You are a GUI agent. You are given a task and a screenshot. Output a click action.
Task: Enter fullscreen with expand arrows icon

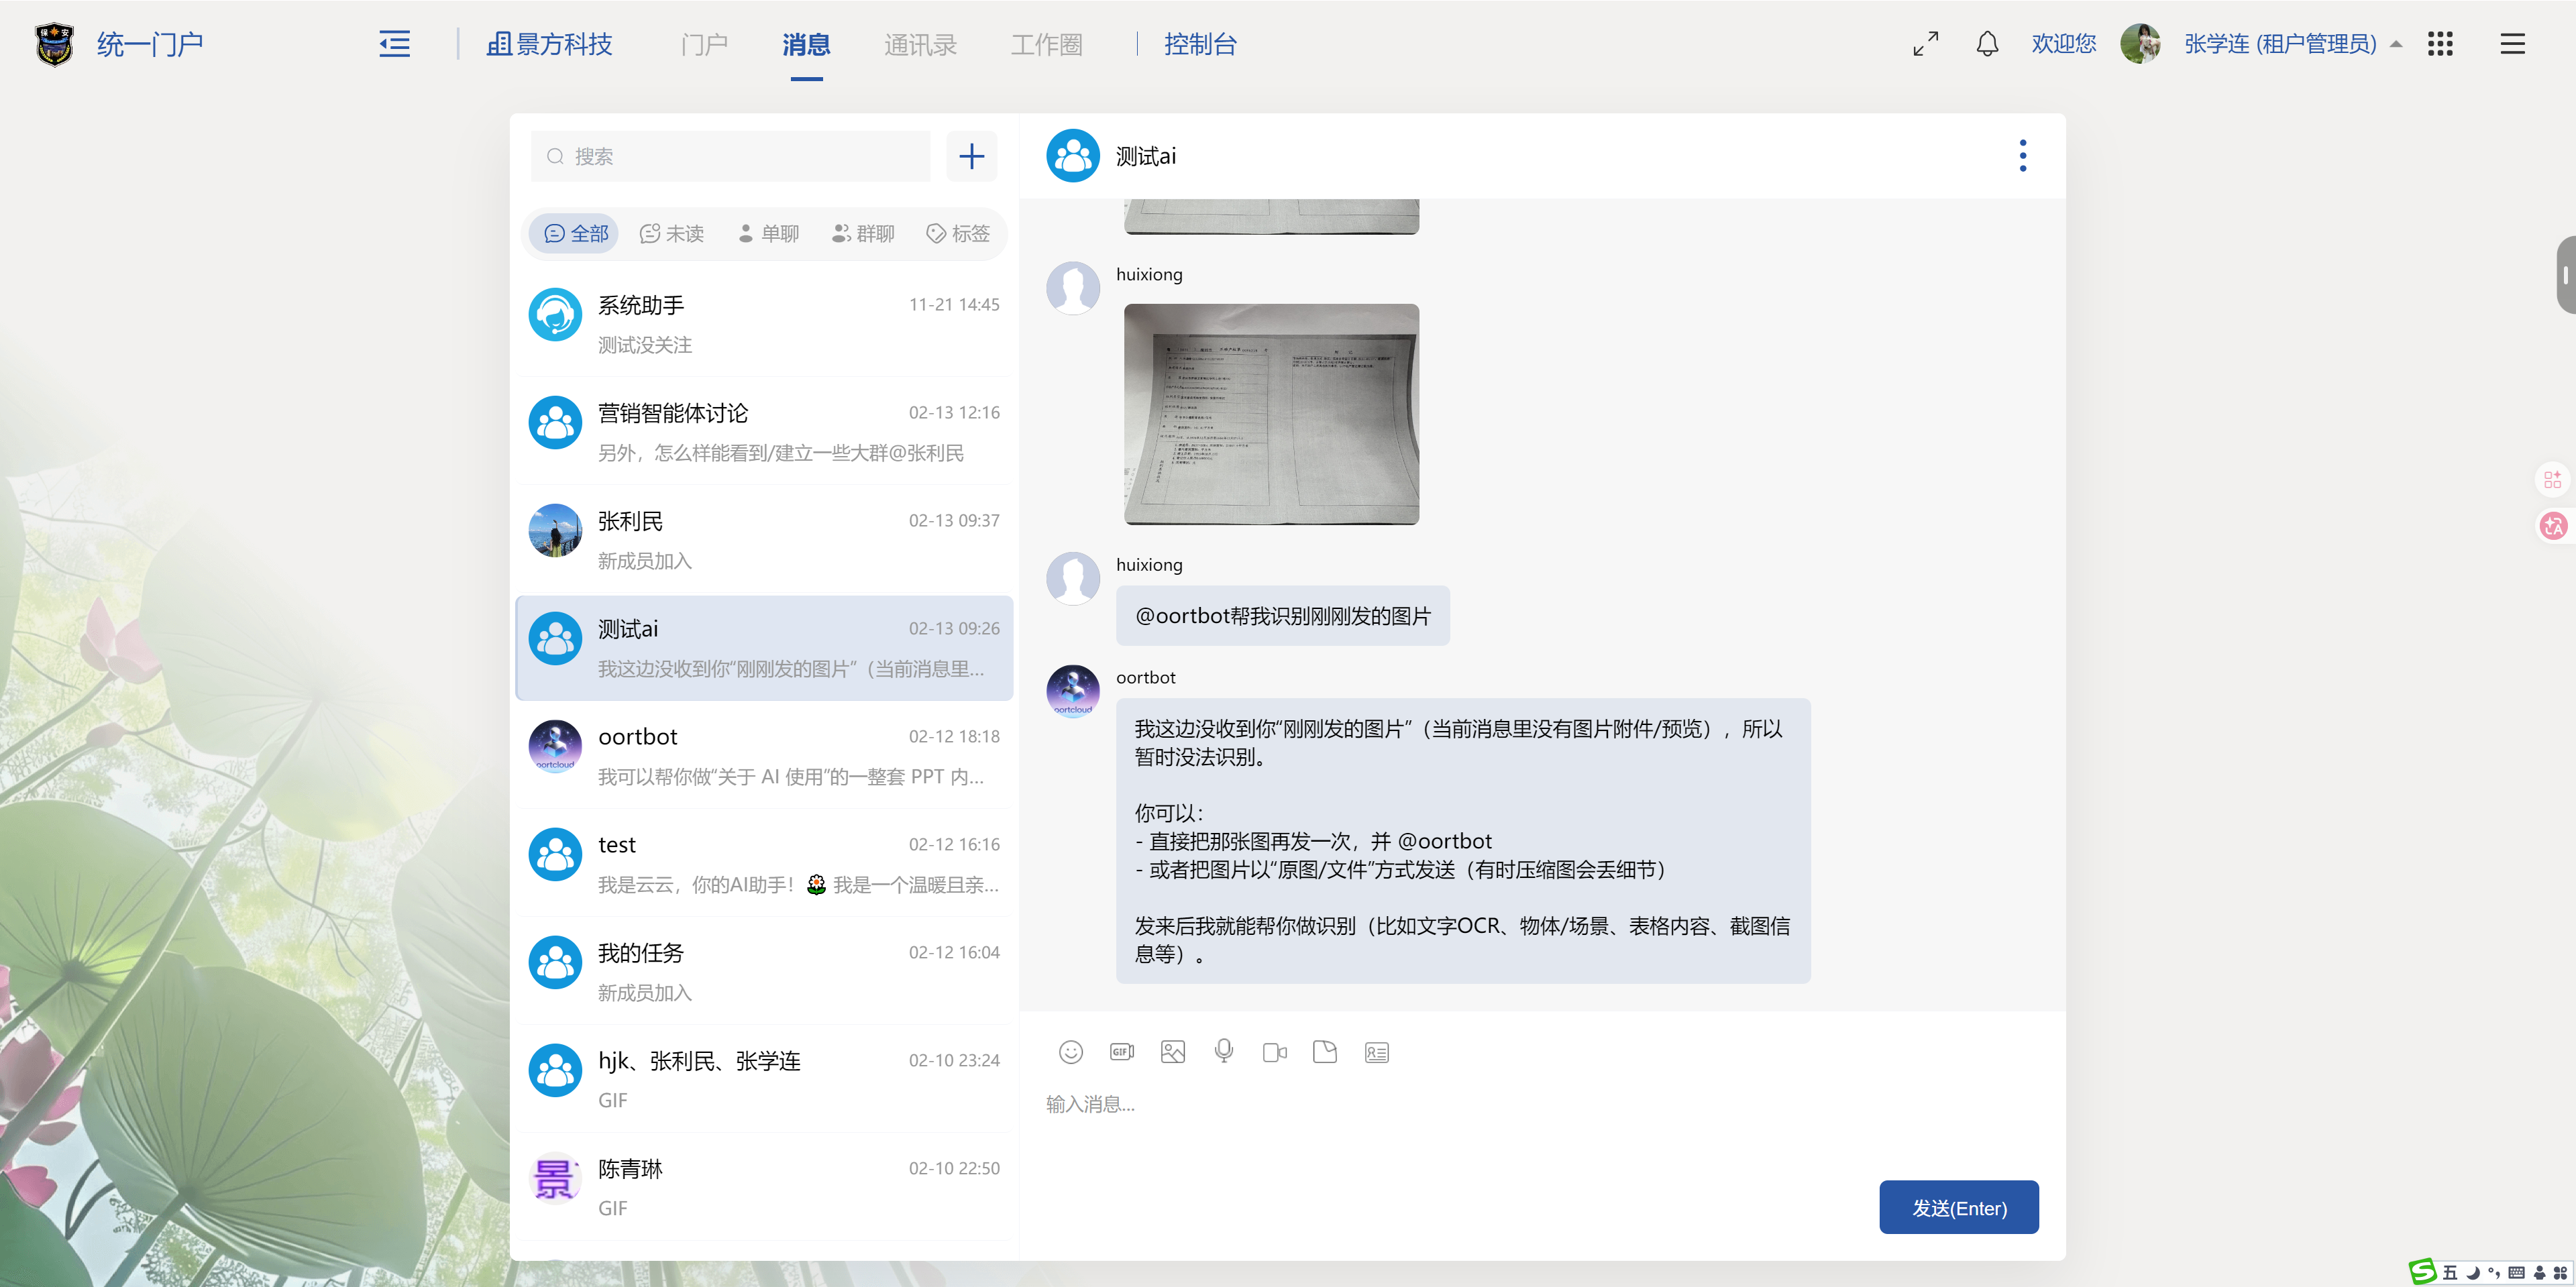pos(1925,44)
